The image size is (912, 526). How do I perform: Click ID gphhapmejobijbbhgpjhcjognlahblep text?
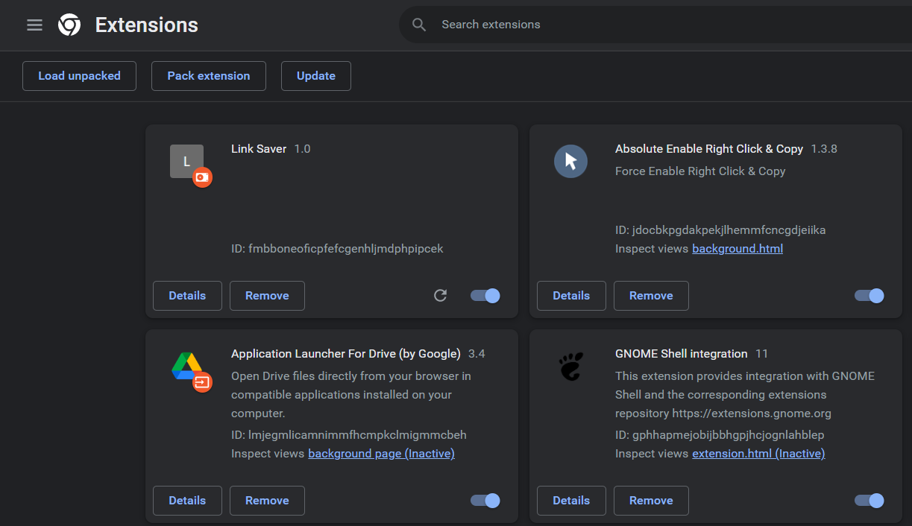coord(720,435)
